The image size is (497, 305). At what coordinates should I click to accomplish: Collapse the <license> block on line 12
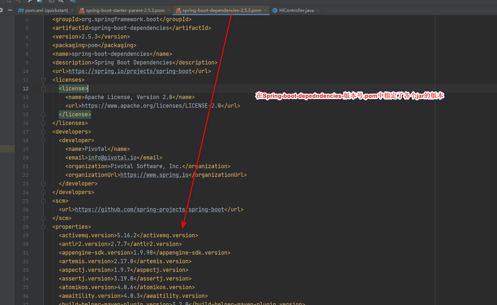click(x=43, y=89)
